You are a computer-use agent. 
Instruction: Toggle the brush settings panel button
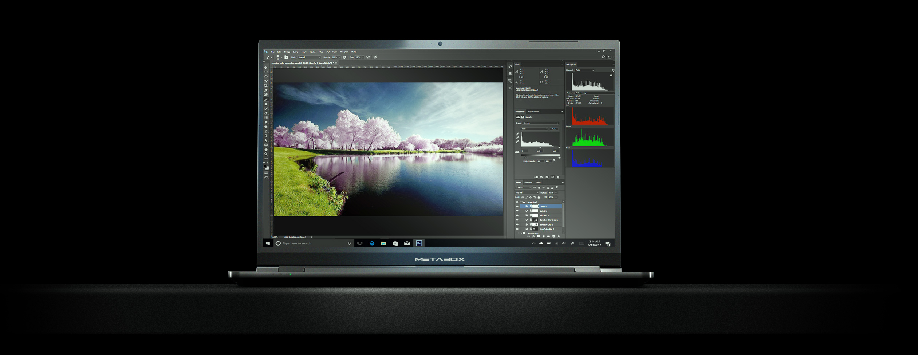[x=286, y=57]
